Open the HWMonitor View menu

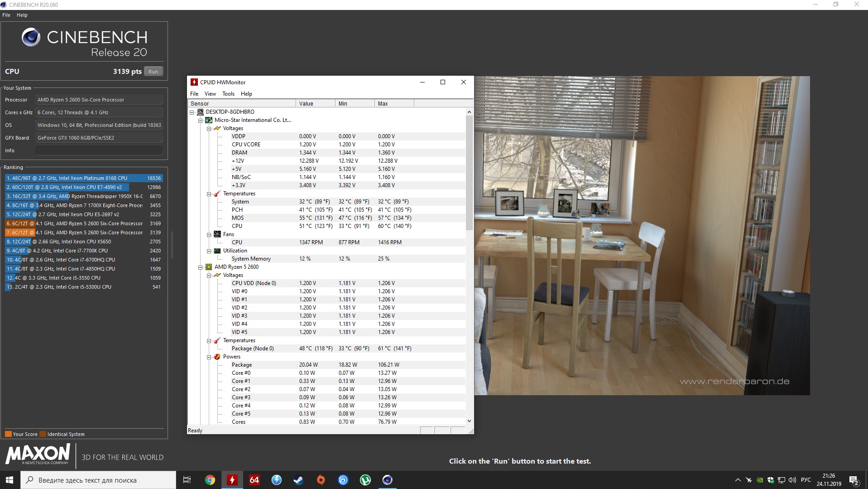(210, 94)
